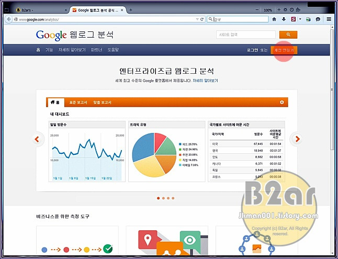Open the downloads arrow icon
The height and width of the screenshot is (259, 338).
[x=284, y=19]
